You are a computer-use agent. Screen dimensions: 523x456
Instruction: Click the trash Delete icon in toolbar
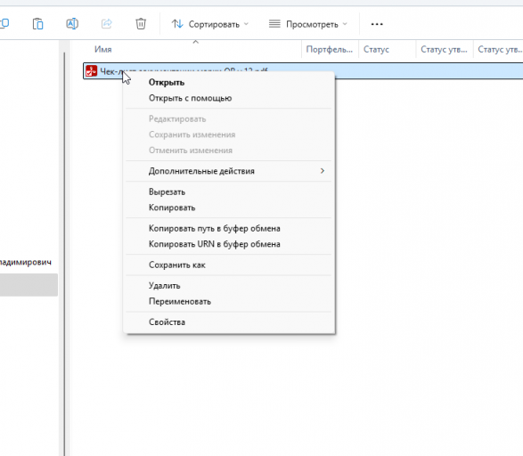141,24
